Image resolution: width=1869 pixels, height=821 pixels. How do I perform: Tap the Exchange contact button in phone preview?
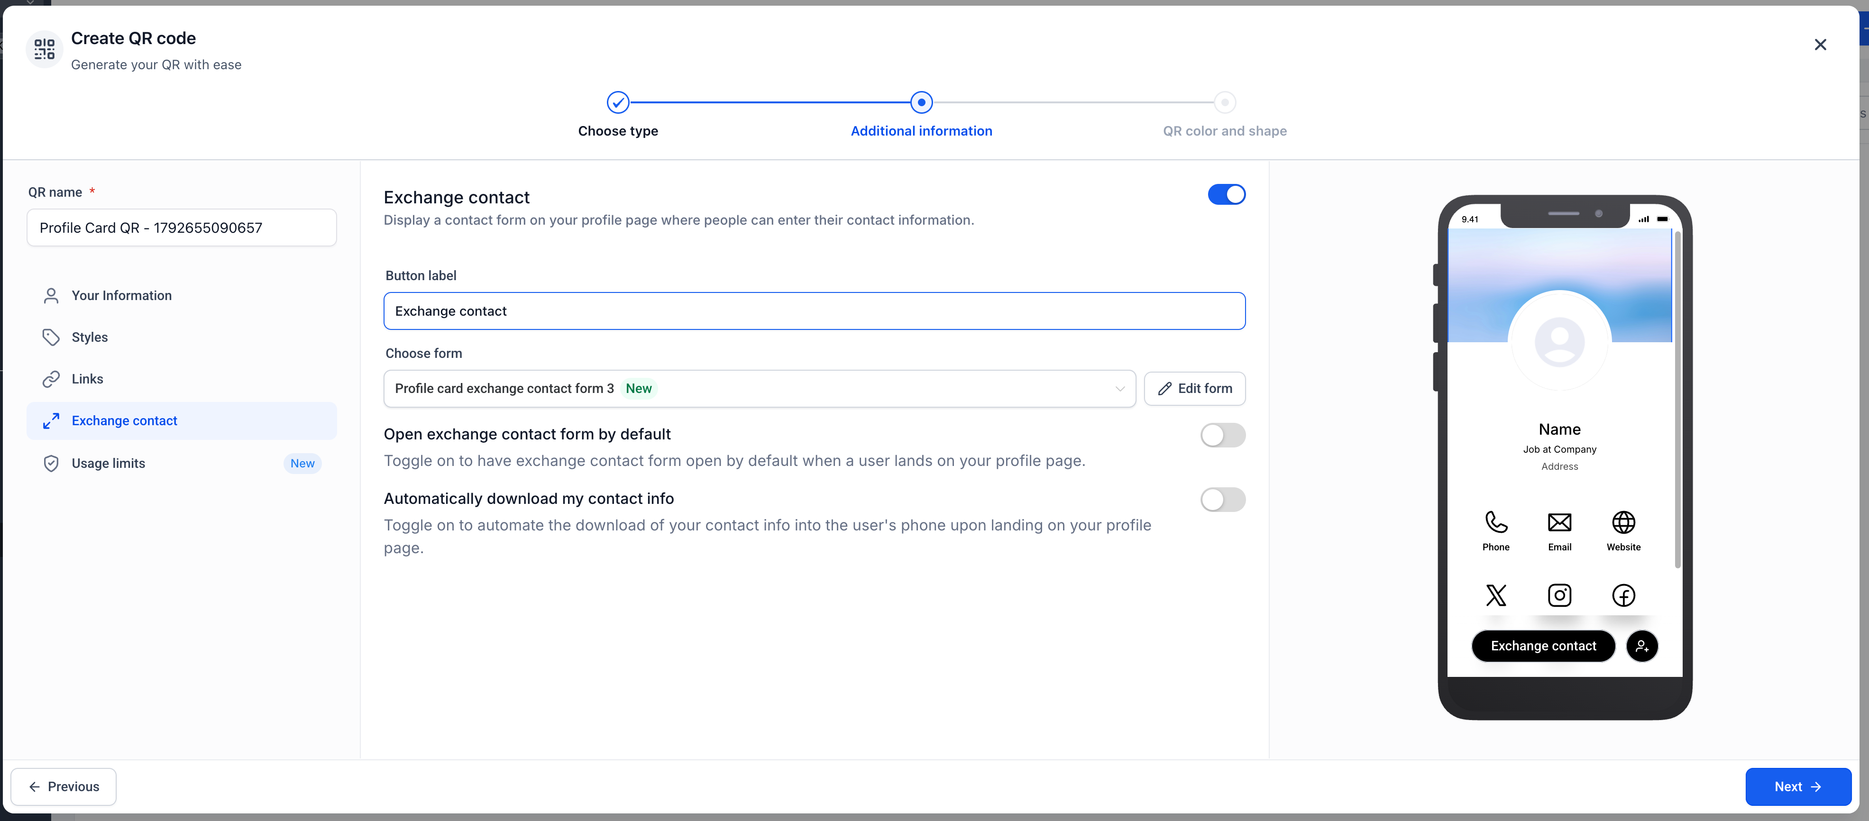[x=1543, y=646]
